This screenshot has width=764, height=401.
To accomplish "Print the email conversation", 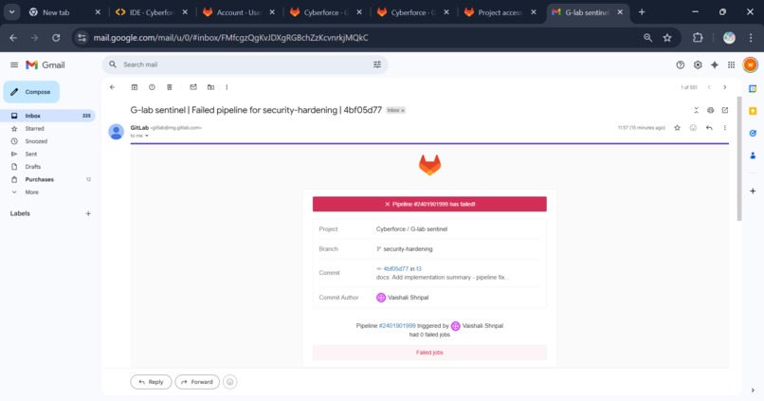I will coord(710,110).
